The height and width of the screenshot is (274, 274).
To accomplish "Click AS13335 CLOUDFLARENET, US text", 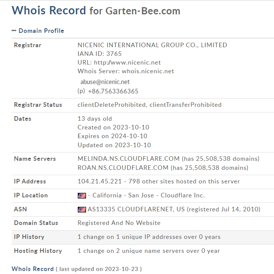I will [136, 209].
